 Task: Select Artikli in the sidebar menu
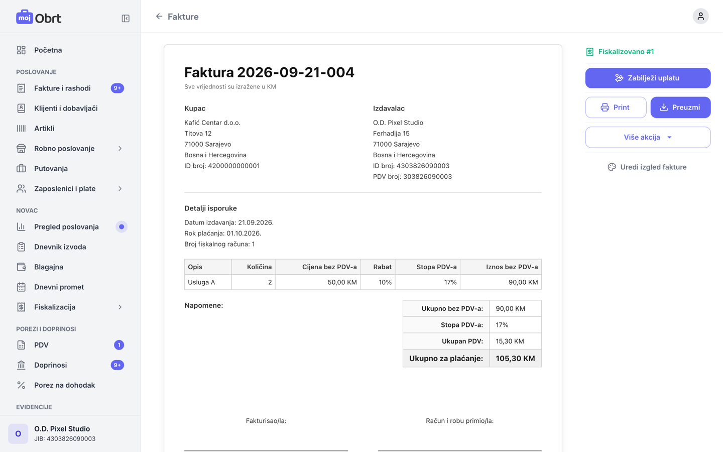click(x=70, y=129)
